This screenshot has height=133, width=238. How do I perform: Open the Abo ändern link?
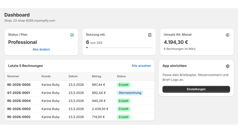point(41,49)
